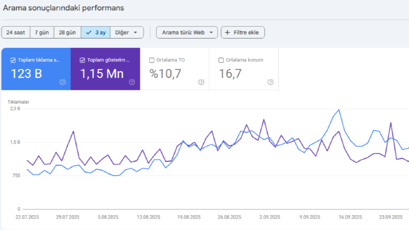Click the 9.09.2025 date label
Viewport: 409px width, 230px height.
click(310, 217)
